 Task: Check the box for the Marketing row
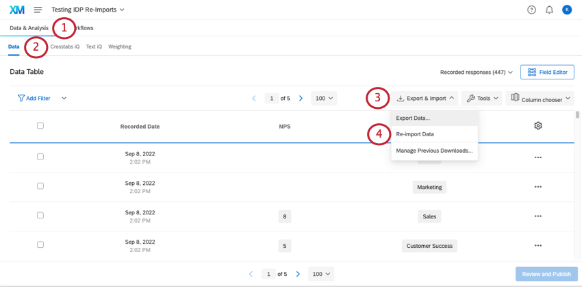(x=40, y=186)
